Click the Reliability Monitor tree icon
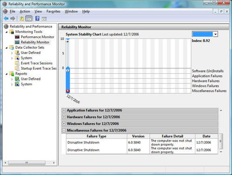This screenshot has height=175, width=232. [17, 42]
